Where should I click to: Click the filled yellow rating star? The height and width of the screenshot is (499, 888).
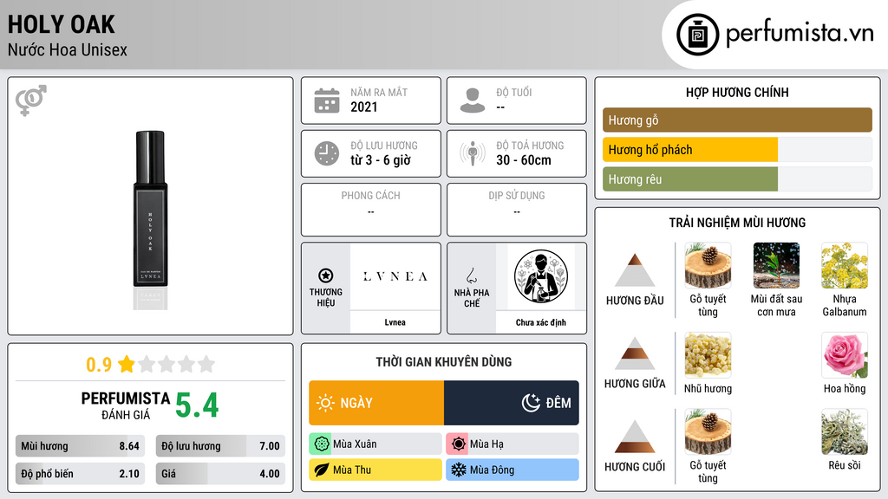pyautogui.click(x=127, y=364)
